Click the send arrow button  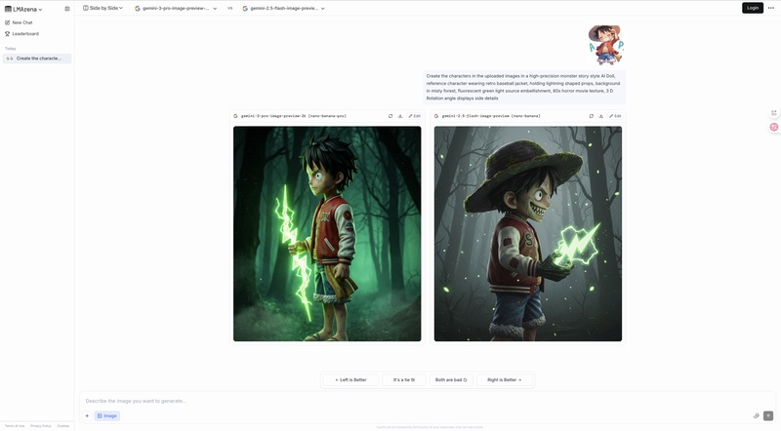(x=768, y=415)
